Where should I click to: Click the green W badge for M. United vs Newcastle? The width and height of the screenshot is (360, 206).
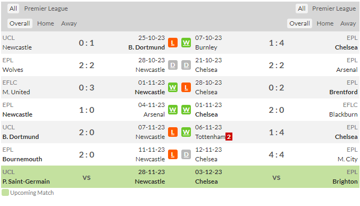[173, 88]
